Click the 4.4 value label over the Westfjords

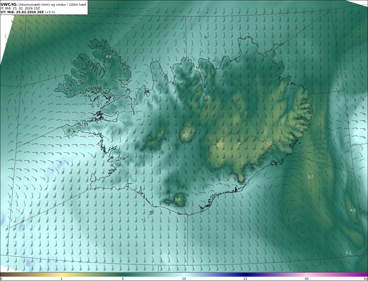109,57
